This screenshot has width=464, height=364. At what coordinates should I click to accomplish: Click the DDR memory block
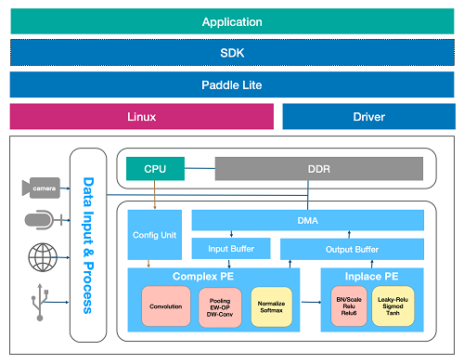coord(319,169)
